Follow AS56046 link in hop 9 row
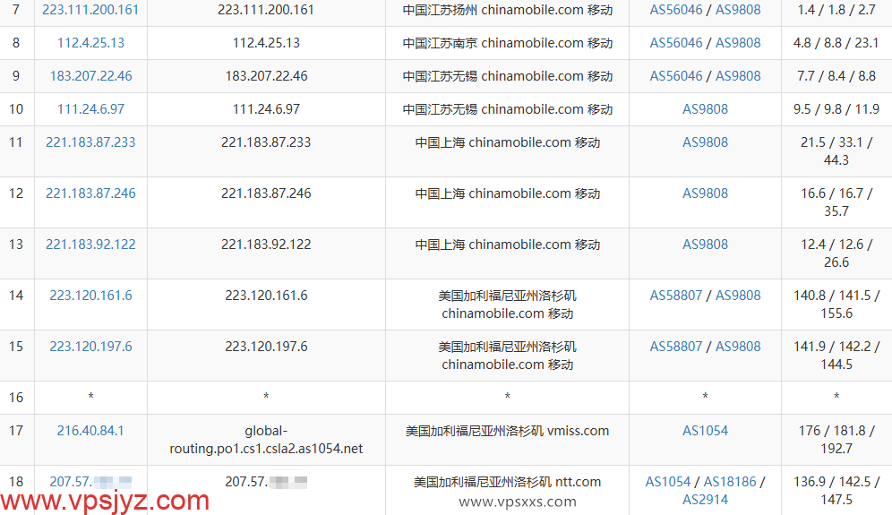Viewport: 892px width, 515px height. click(x=676, y=76)
